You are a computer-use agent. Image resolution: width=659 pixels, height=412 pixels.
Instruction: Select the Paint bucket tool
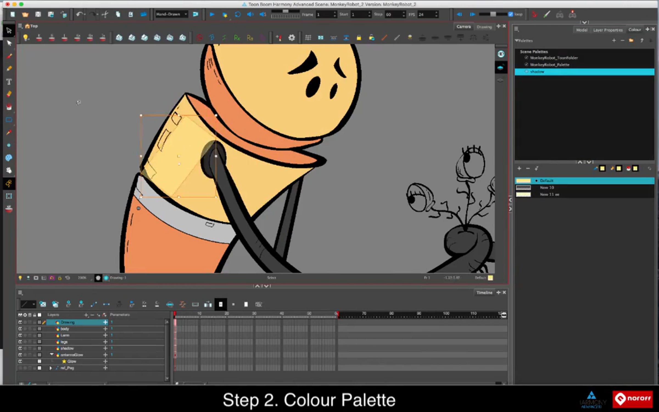9,107
